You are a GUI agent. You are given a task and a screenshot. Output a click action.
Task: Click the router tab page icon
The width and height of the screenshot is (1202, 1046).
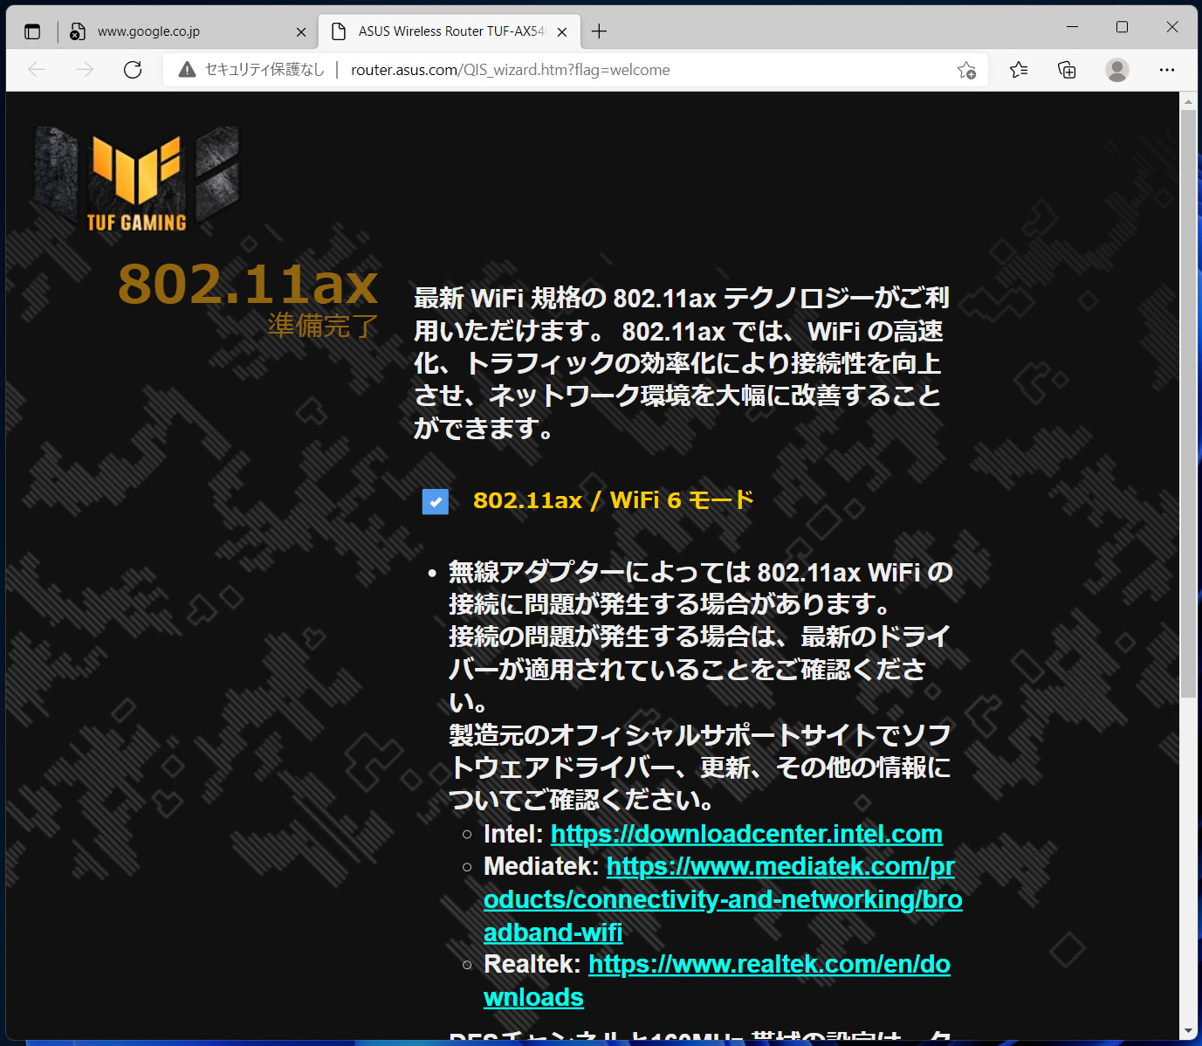point(339,31)
